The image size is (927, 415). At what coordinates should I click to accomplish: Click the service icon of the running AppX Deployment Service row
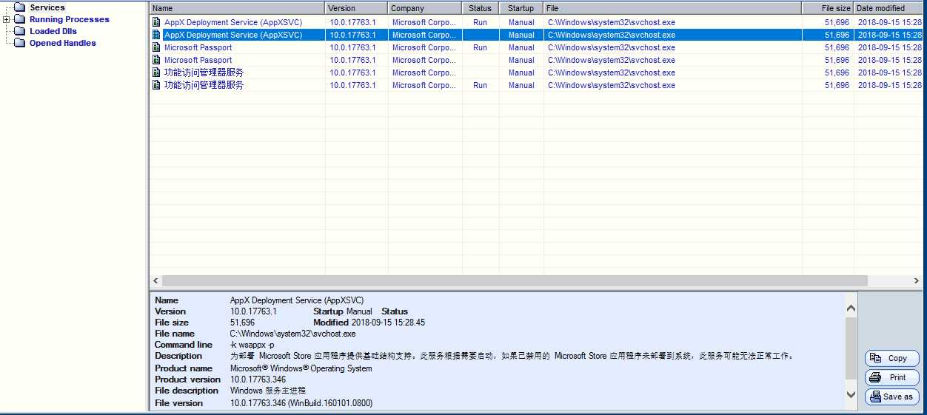coord(156,22)
